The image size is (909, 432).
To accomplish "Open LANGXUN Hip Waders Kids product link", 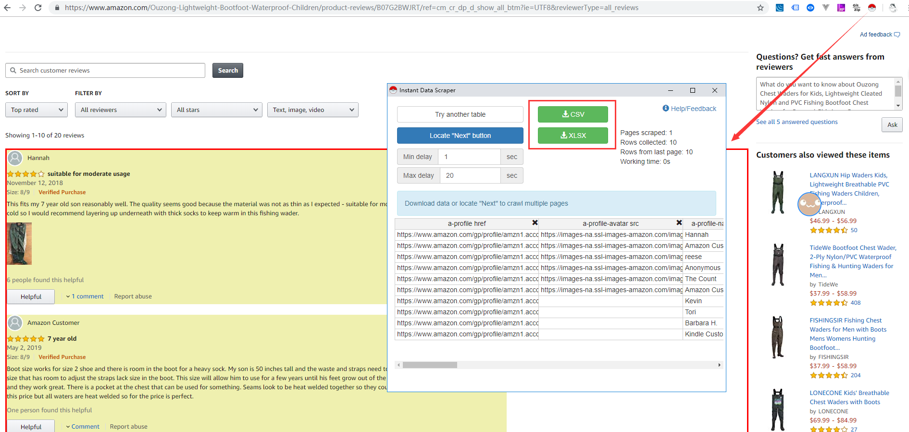I will tap(849, 189).
